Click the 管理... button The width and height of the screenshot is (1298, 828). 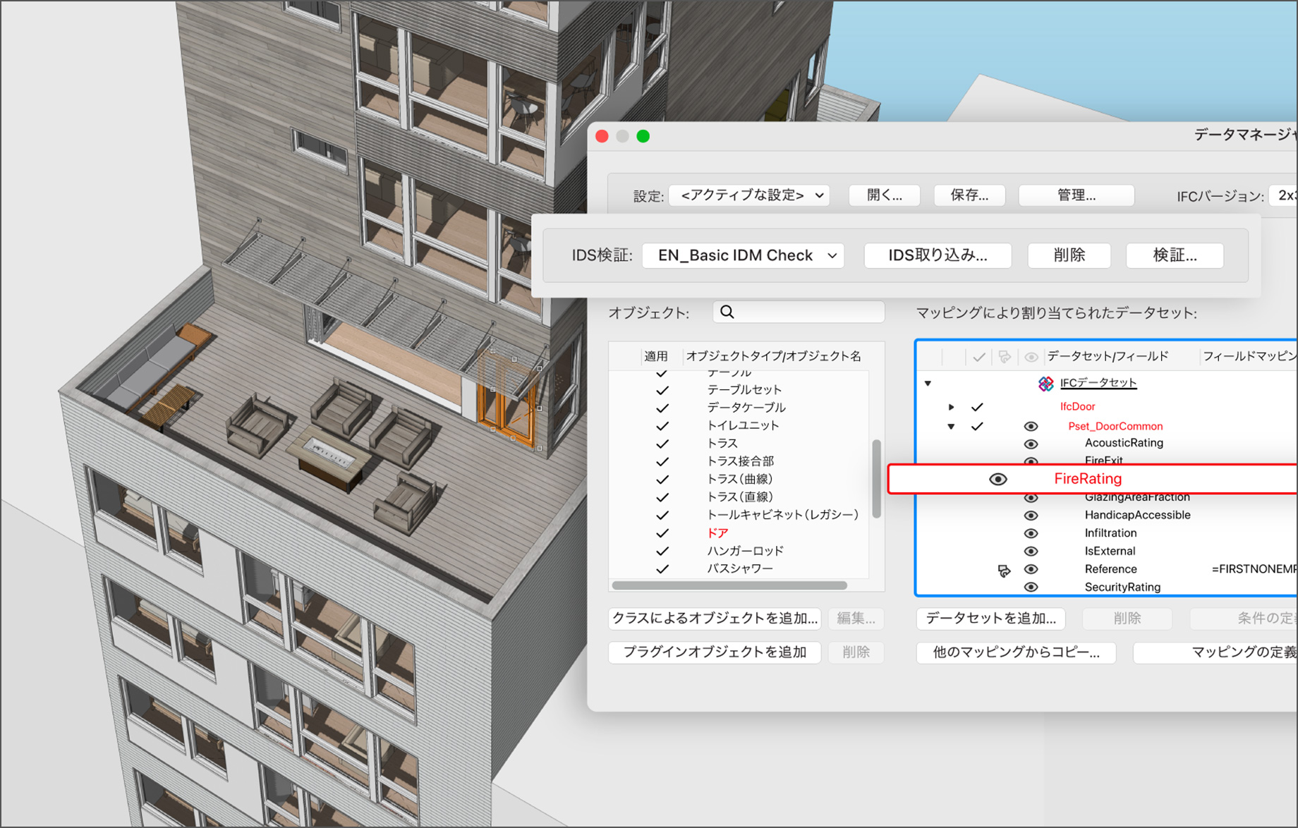1076,195
